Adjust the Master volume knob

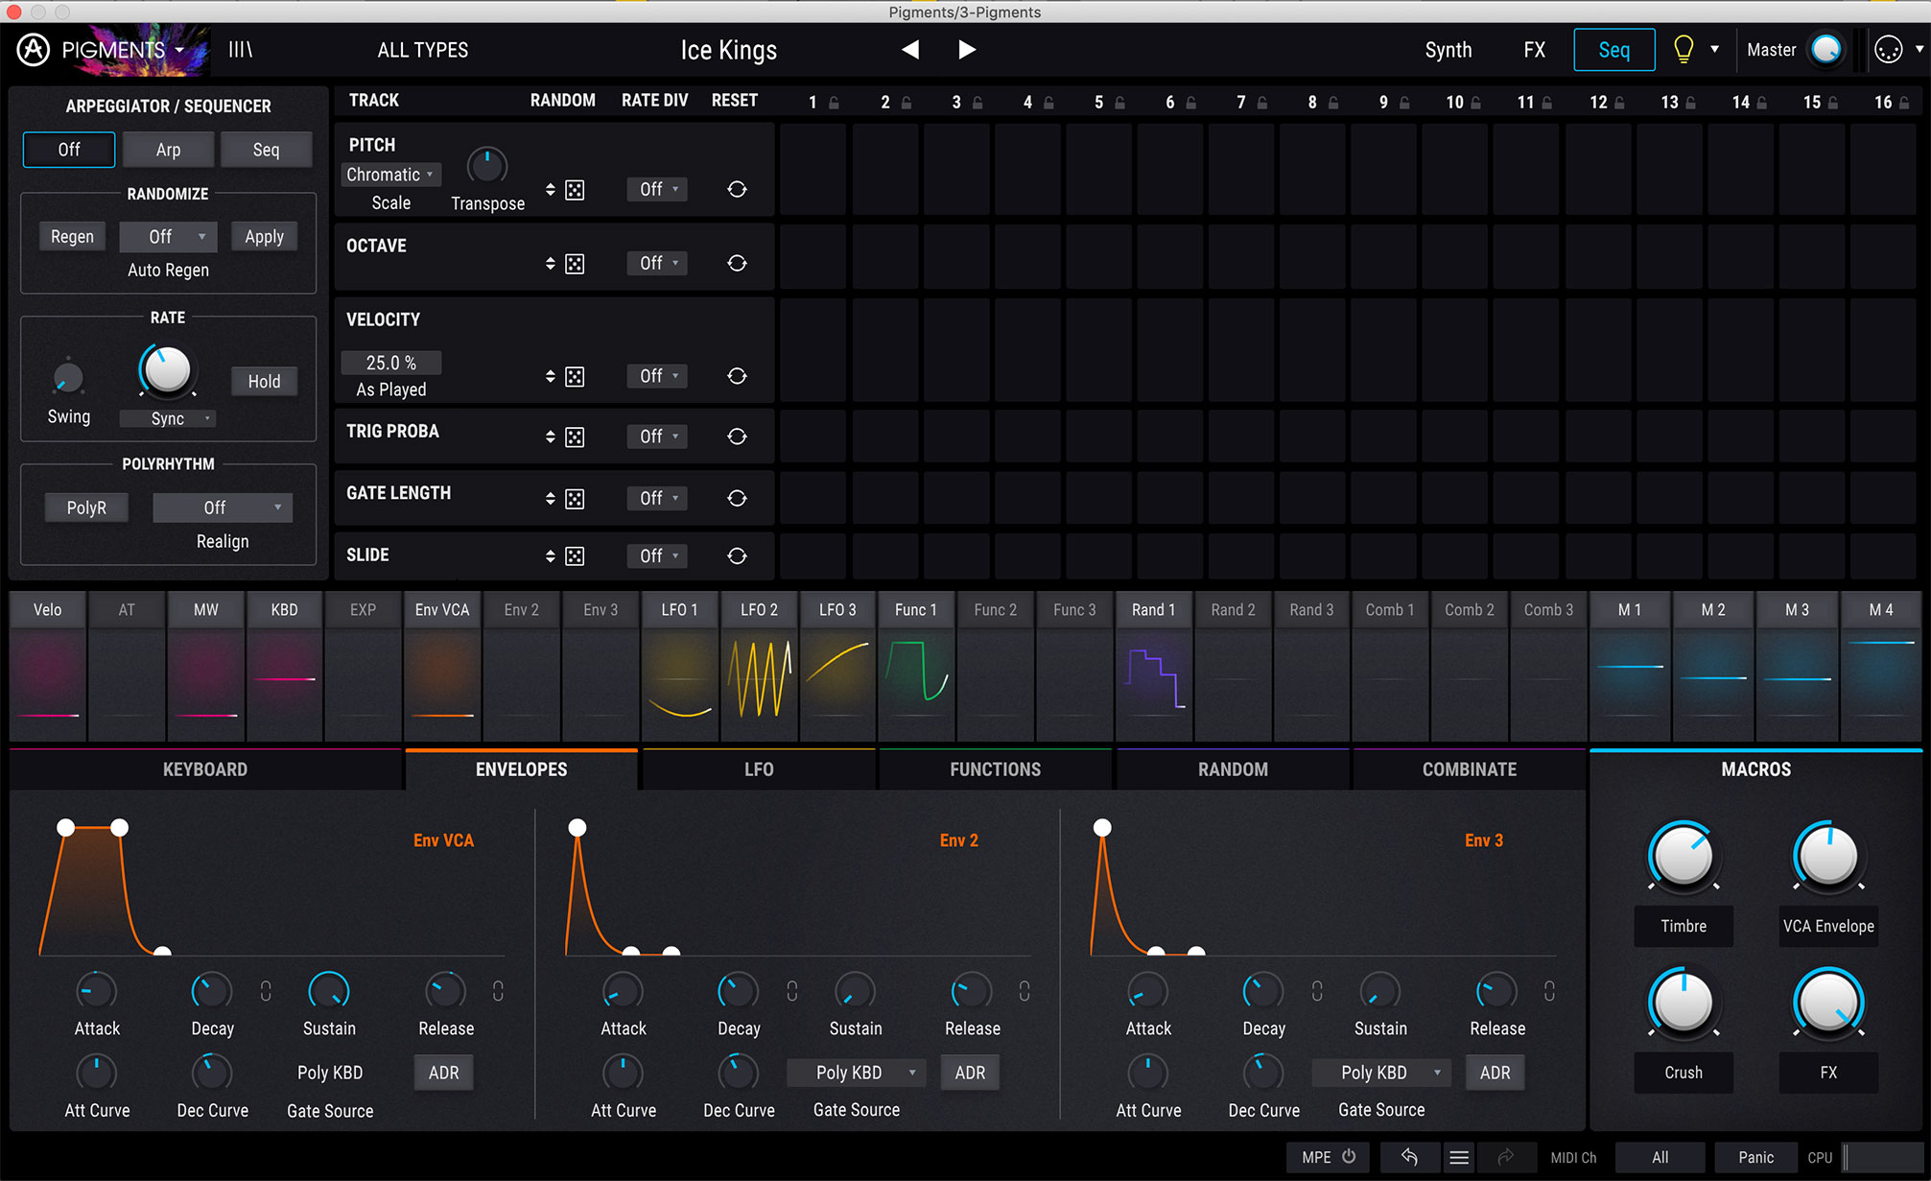point(1825,50)
